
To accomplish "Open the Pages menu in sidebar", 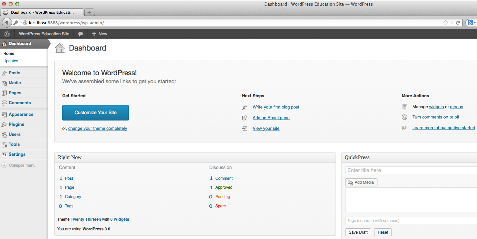I will [x=15, y=93].
